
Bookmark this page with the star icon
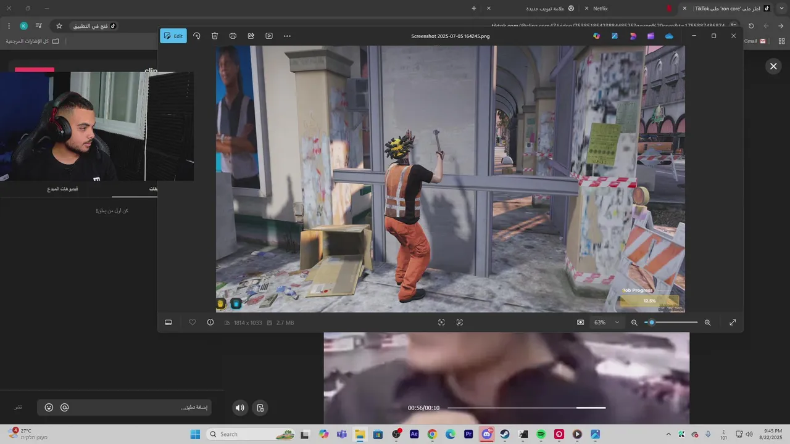59,26
